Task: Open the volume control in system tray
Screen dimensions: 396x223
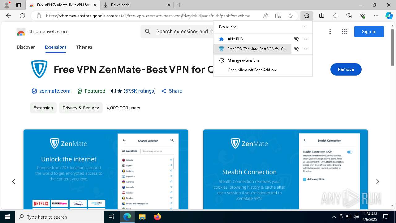Action: click(x=356, y=217)
